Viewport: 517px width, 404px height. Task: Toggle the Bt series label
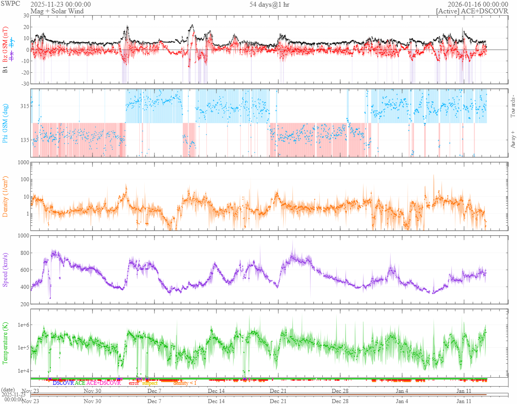coord(5,70)
